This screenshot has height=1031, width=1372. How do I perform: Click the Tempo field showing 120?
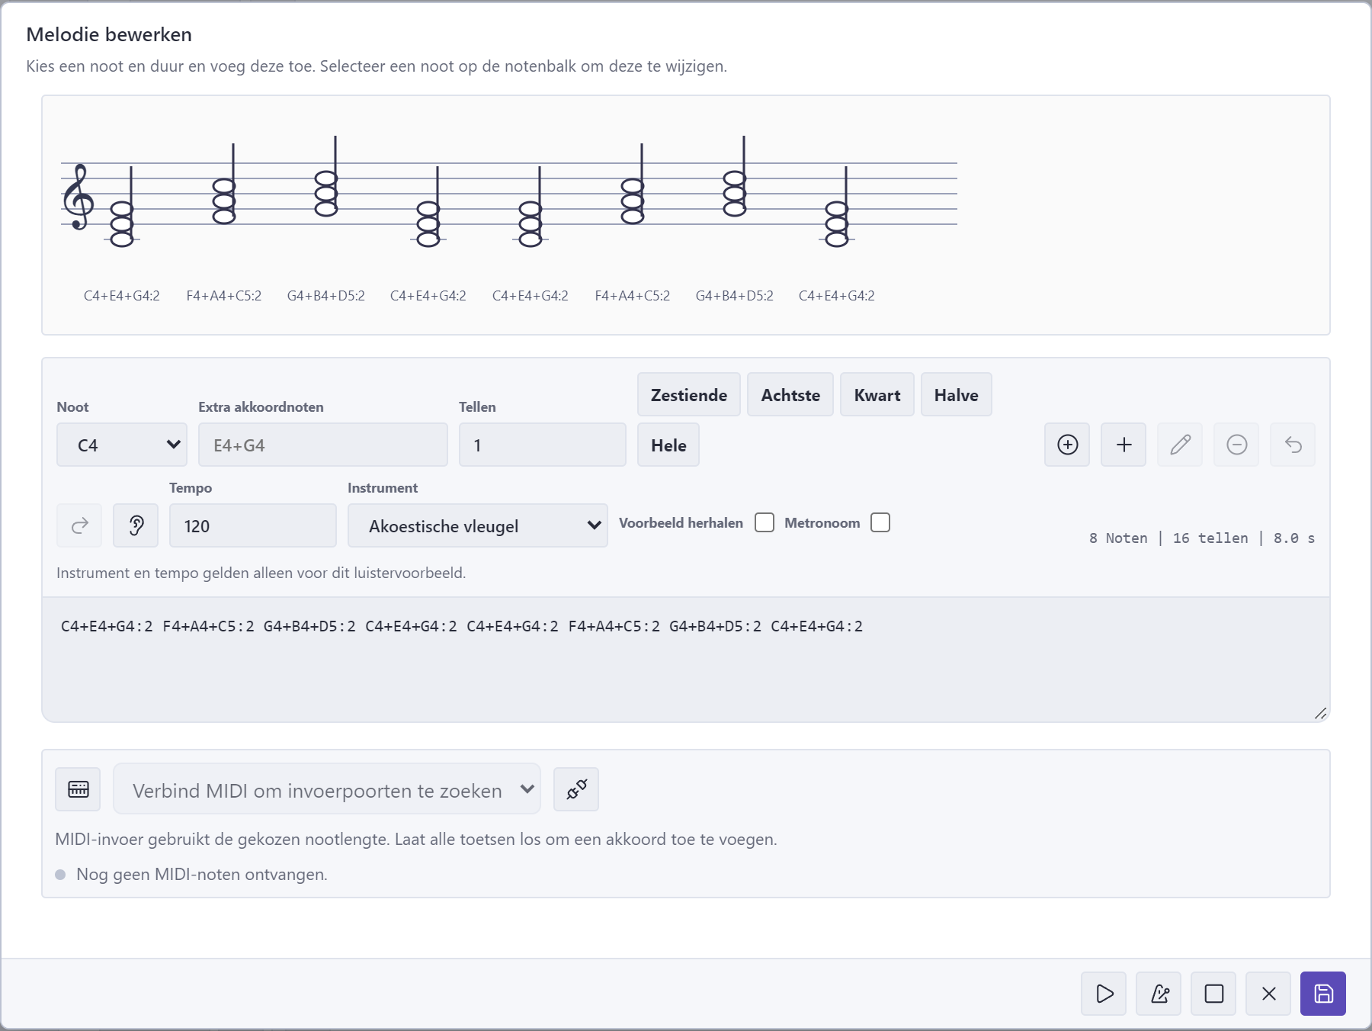click(x=253, y=525)
